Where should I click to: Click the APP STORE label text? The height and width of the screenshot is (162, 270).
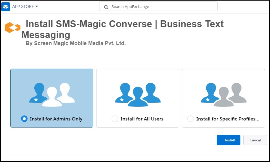point(23,6)
